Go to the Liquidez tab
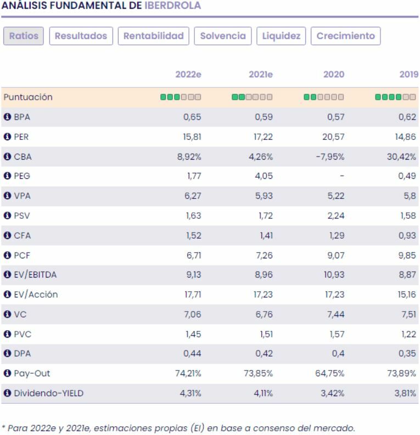 [x=282, y=36]
